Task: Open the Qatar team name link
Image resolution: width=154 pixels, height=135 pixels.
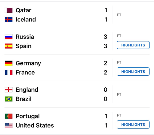Action: point(23,10)
